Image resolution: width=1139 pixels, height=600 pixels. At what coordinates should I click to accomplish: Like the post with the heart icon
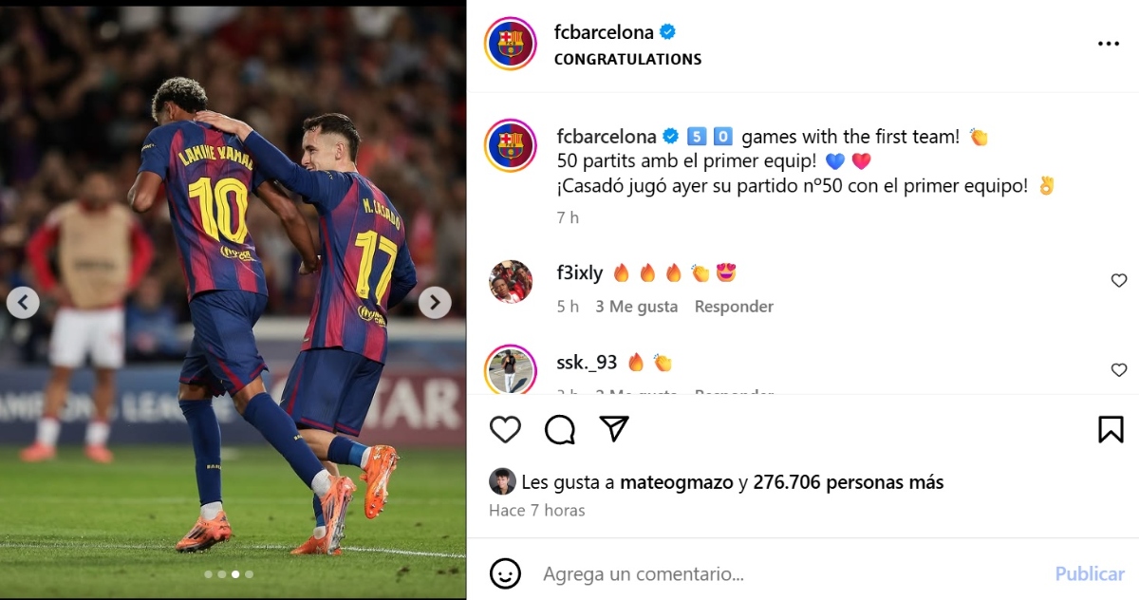[505, 430]
